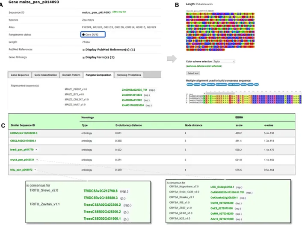Open wheat gene link TraesCS5B02G425300.2
The width and height of the screenshot is (302, 225).
tap(102, 212)
